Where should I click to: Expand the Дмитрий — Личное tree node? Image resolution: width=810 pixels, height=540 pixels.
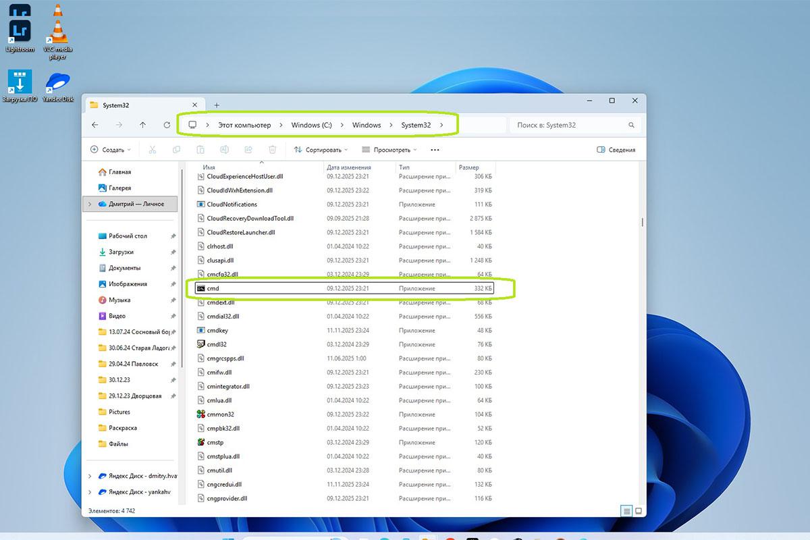point(90,204)
